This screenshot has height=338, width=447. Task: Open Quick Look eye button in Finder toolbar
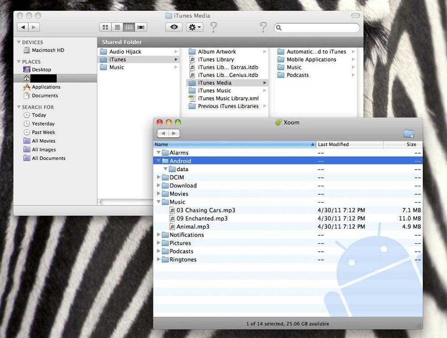point(174,27)
